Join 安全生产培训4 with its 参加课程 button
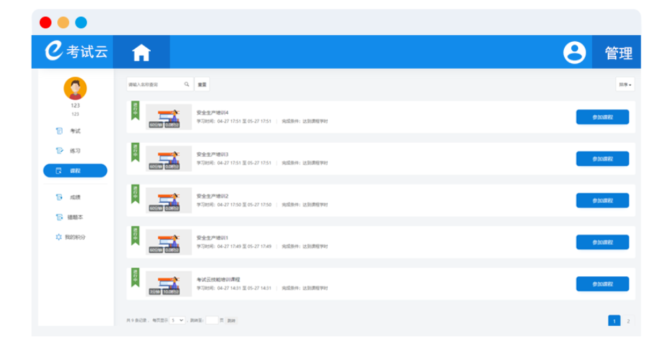 point(602,117)
